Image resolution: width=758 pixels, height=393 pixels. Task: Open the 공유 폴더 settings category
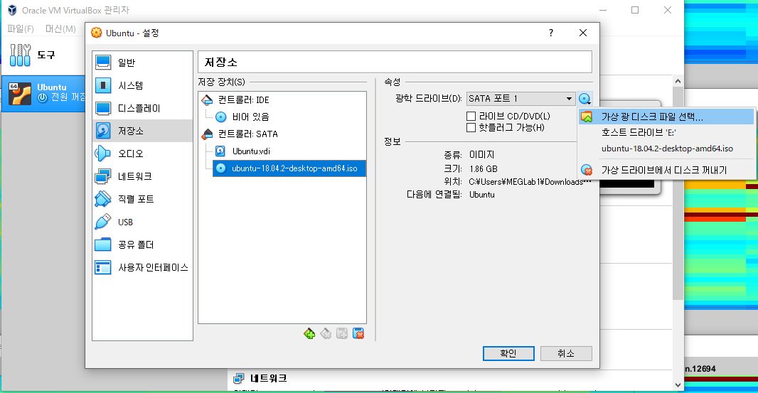tap(142, 244)
